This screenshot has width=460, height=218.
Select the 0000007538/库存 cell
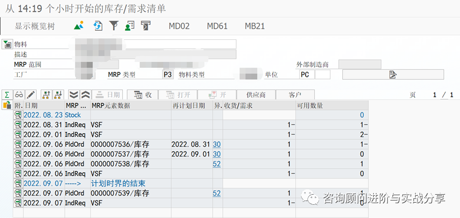coord(131,164)
